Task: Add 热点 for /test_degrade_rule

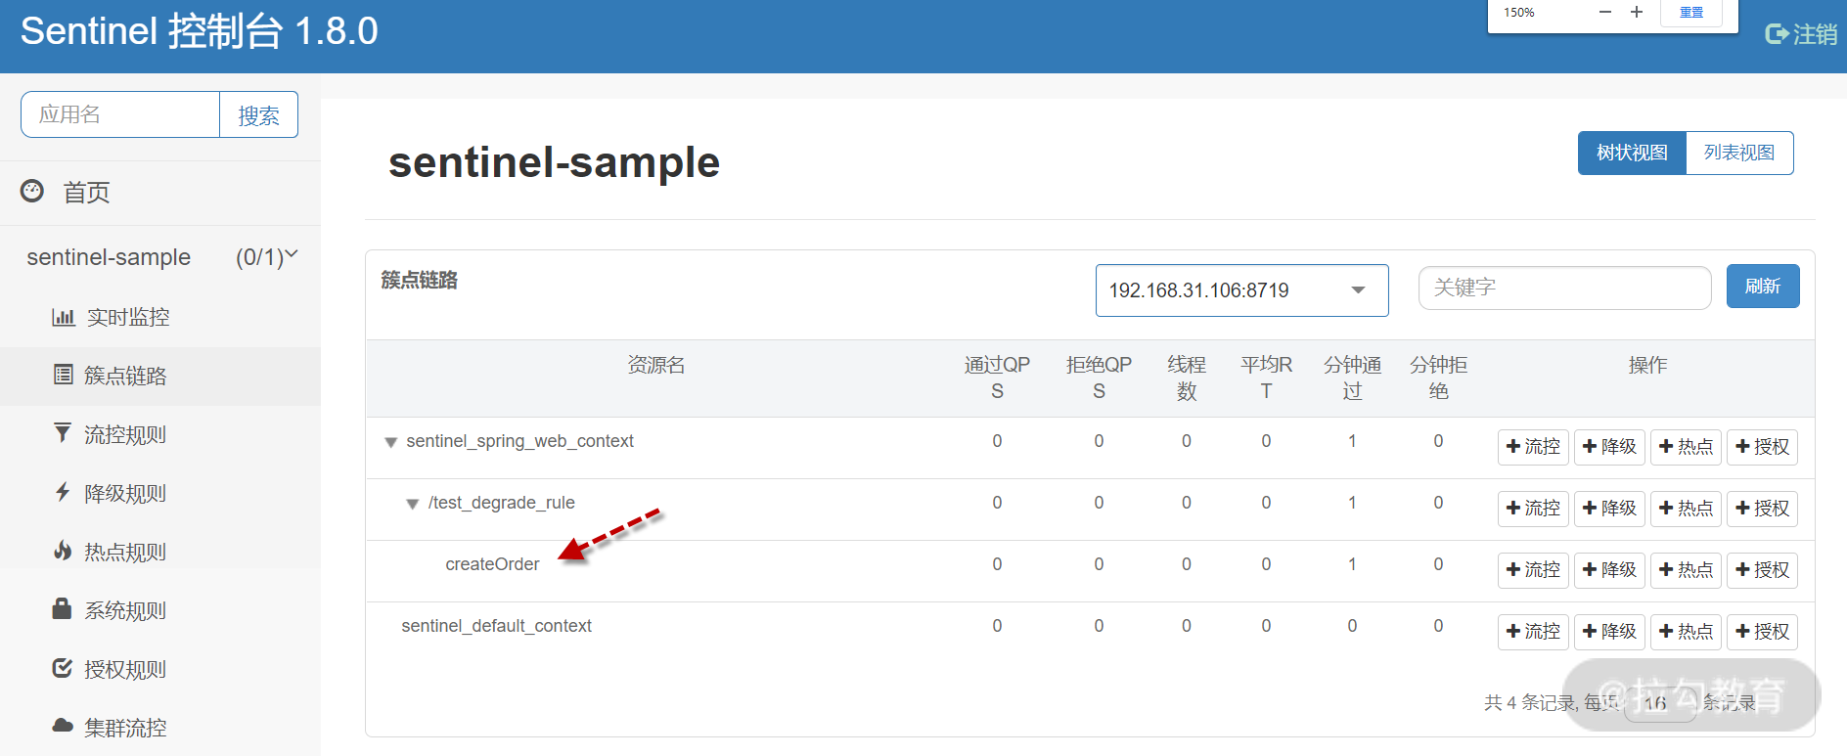Action: coord(1687,509)
